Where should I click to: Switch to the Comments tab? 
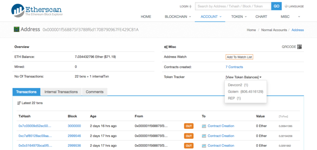point(95,92)
